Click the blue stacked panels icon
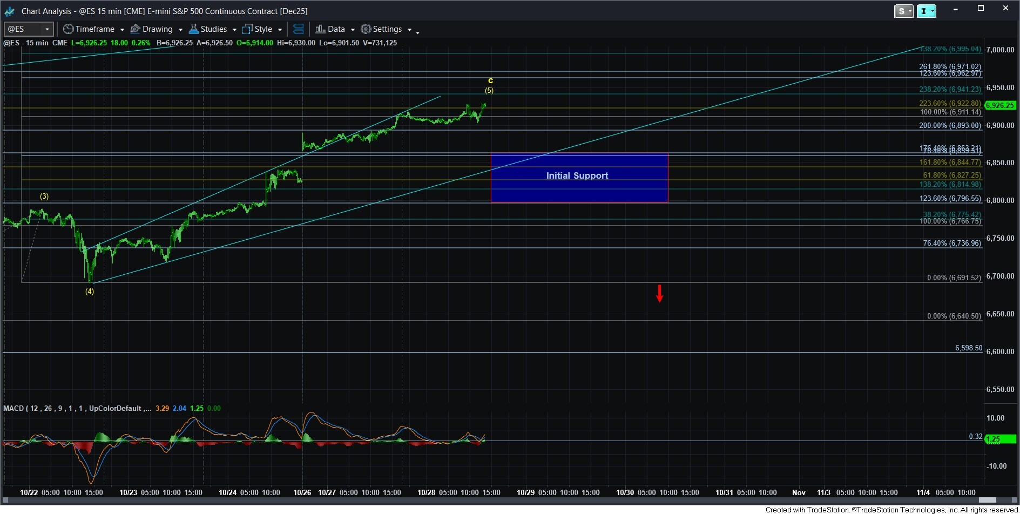Image resolution: width=1020 pixels, height=514 pixels. pos(298,29)
